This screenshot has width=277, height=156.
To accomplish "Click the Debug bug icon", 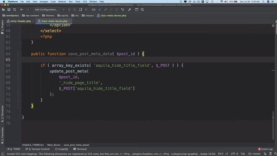I will tap(69, 10).
